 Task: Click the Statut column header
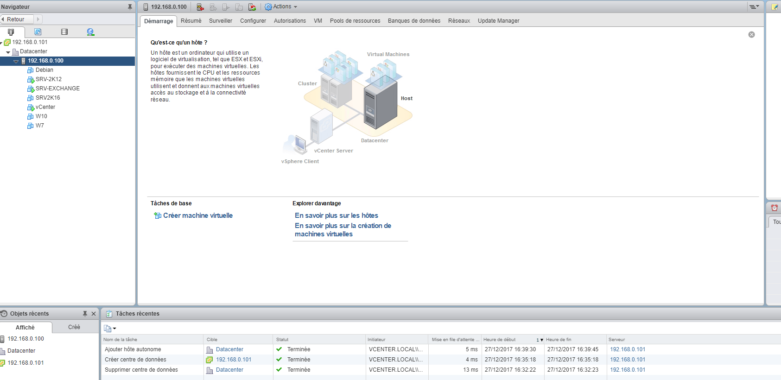pos(319,340)
